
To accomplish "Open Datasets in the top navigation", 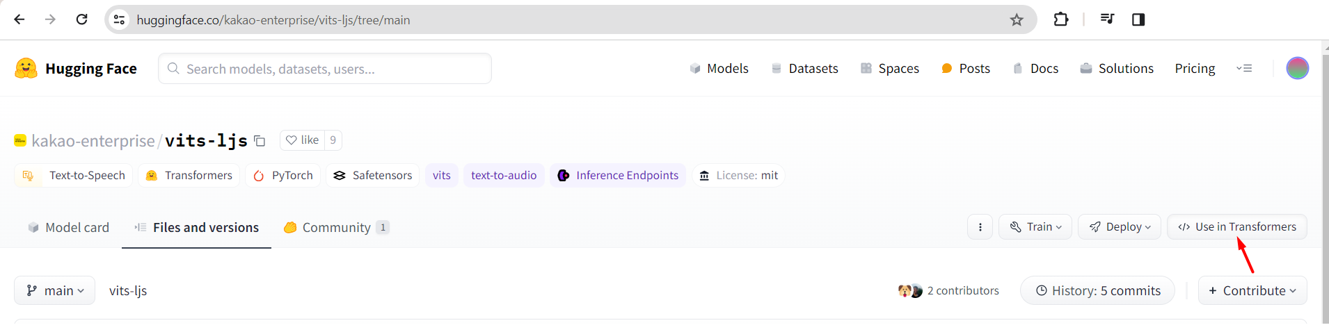I will 804,68.
